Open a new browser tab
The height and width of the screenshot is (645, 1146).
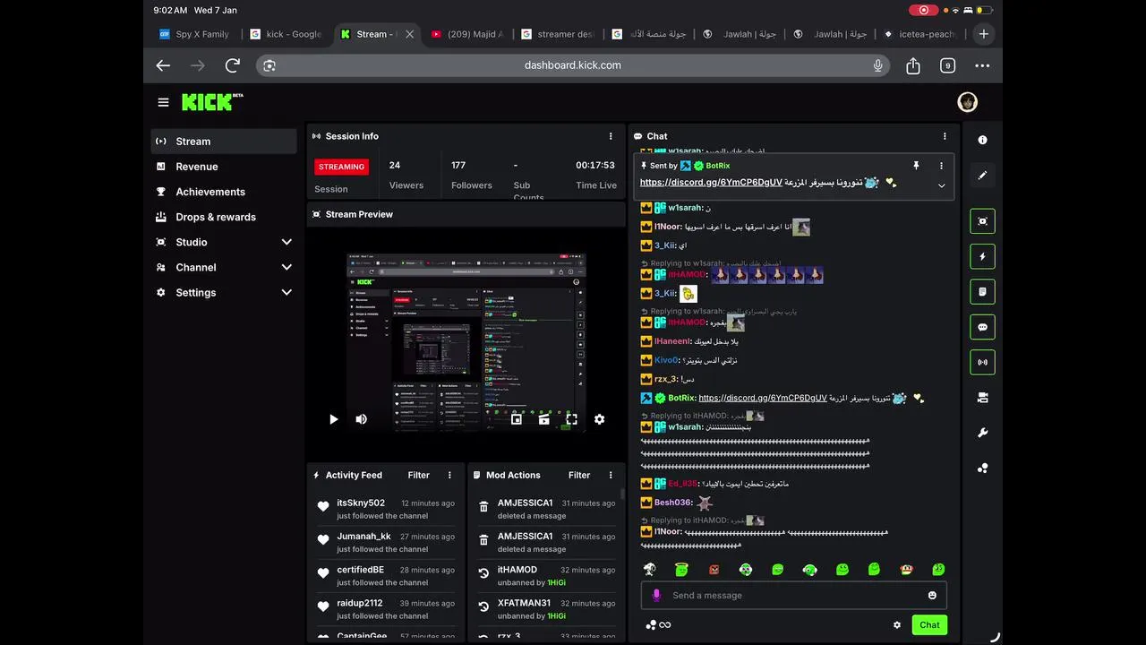tap(983, 34)
